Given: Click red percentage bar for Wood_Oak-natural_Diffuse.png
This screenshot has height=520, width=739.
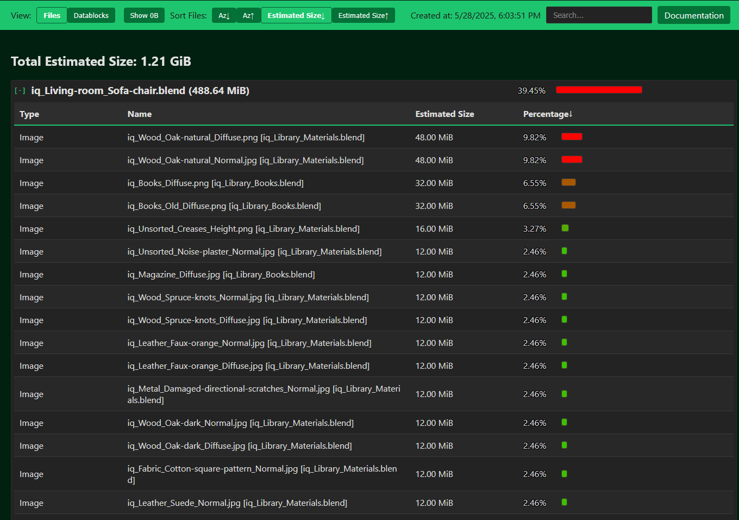Looking at the screenshot, I should click(x=572, y=137).
